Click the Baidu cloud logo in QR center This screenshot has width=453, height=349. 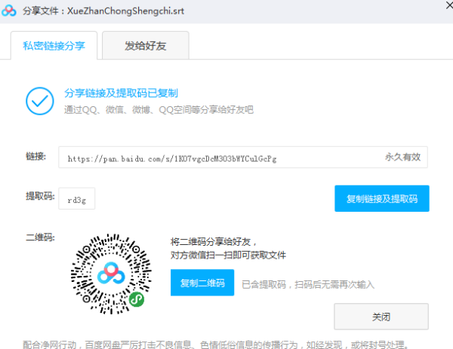[x=111, y=273]
